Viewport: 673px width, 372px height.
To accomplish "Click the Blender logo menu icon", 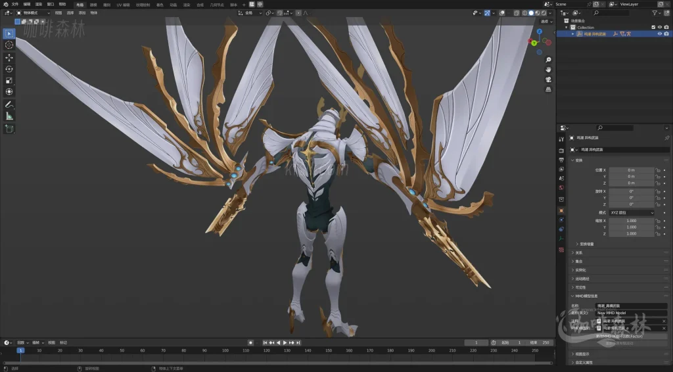I will pos(5,4).
